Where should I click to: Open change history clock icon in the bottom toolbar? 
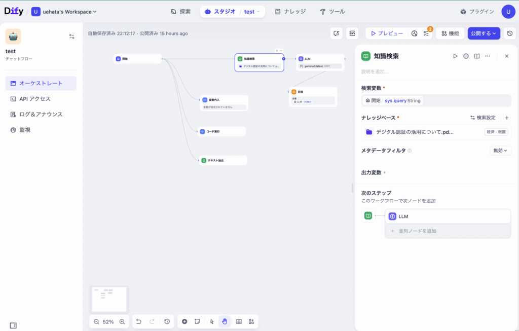(x=167, y=321)
